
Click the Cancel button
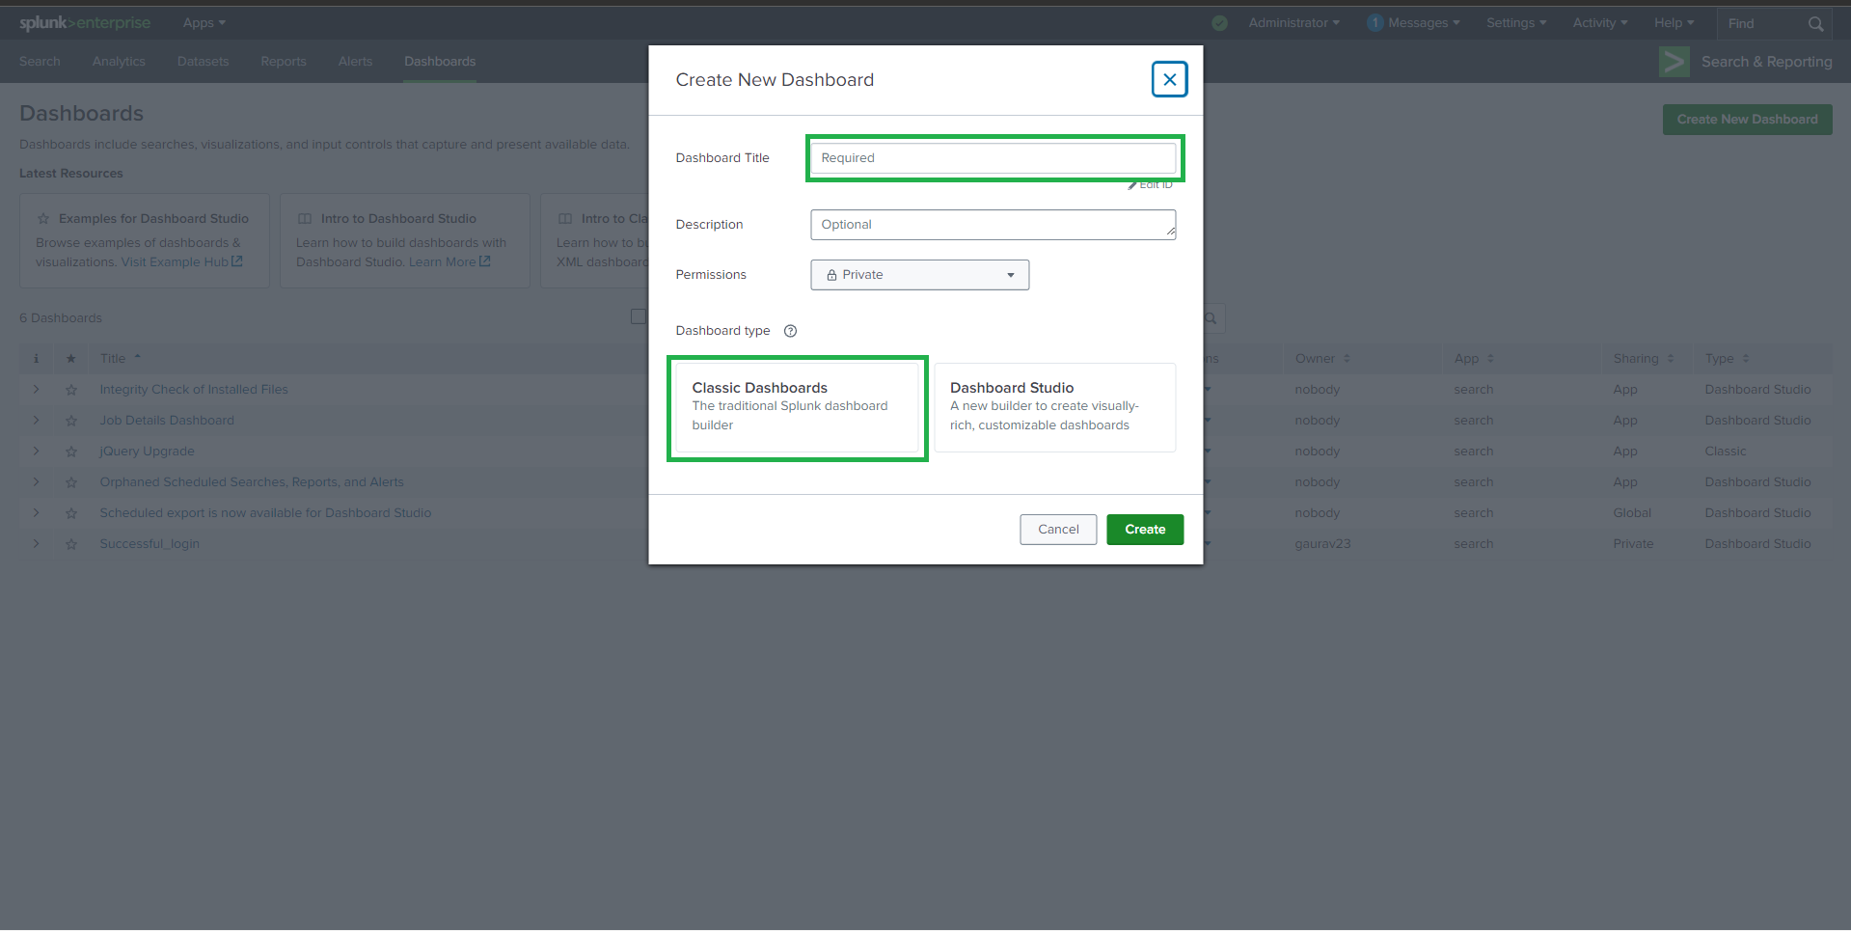tap(1058, 530)
